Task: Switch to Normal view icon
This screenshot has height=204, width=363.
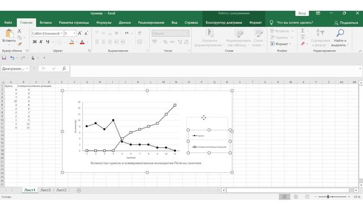Action: pos(284,197)
